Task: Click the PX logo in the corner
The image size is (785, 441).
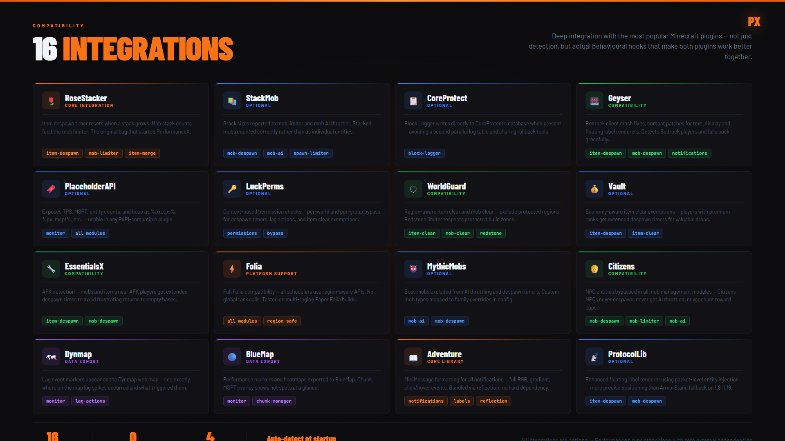Action: [x=754, y=22]
